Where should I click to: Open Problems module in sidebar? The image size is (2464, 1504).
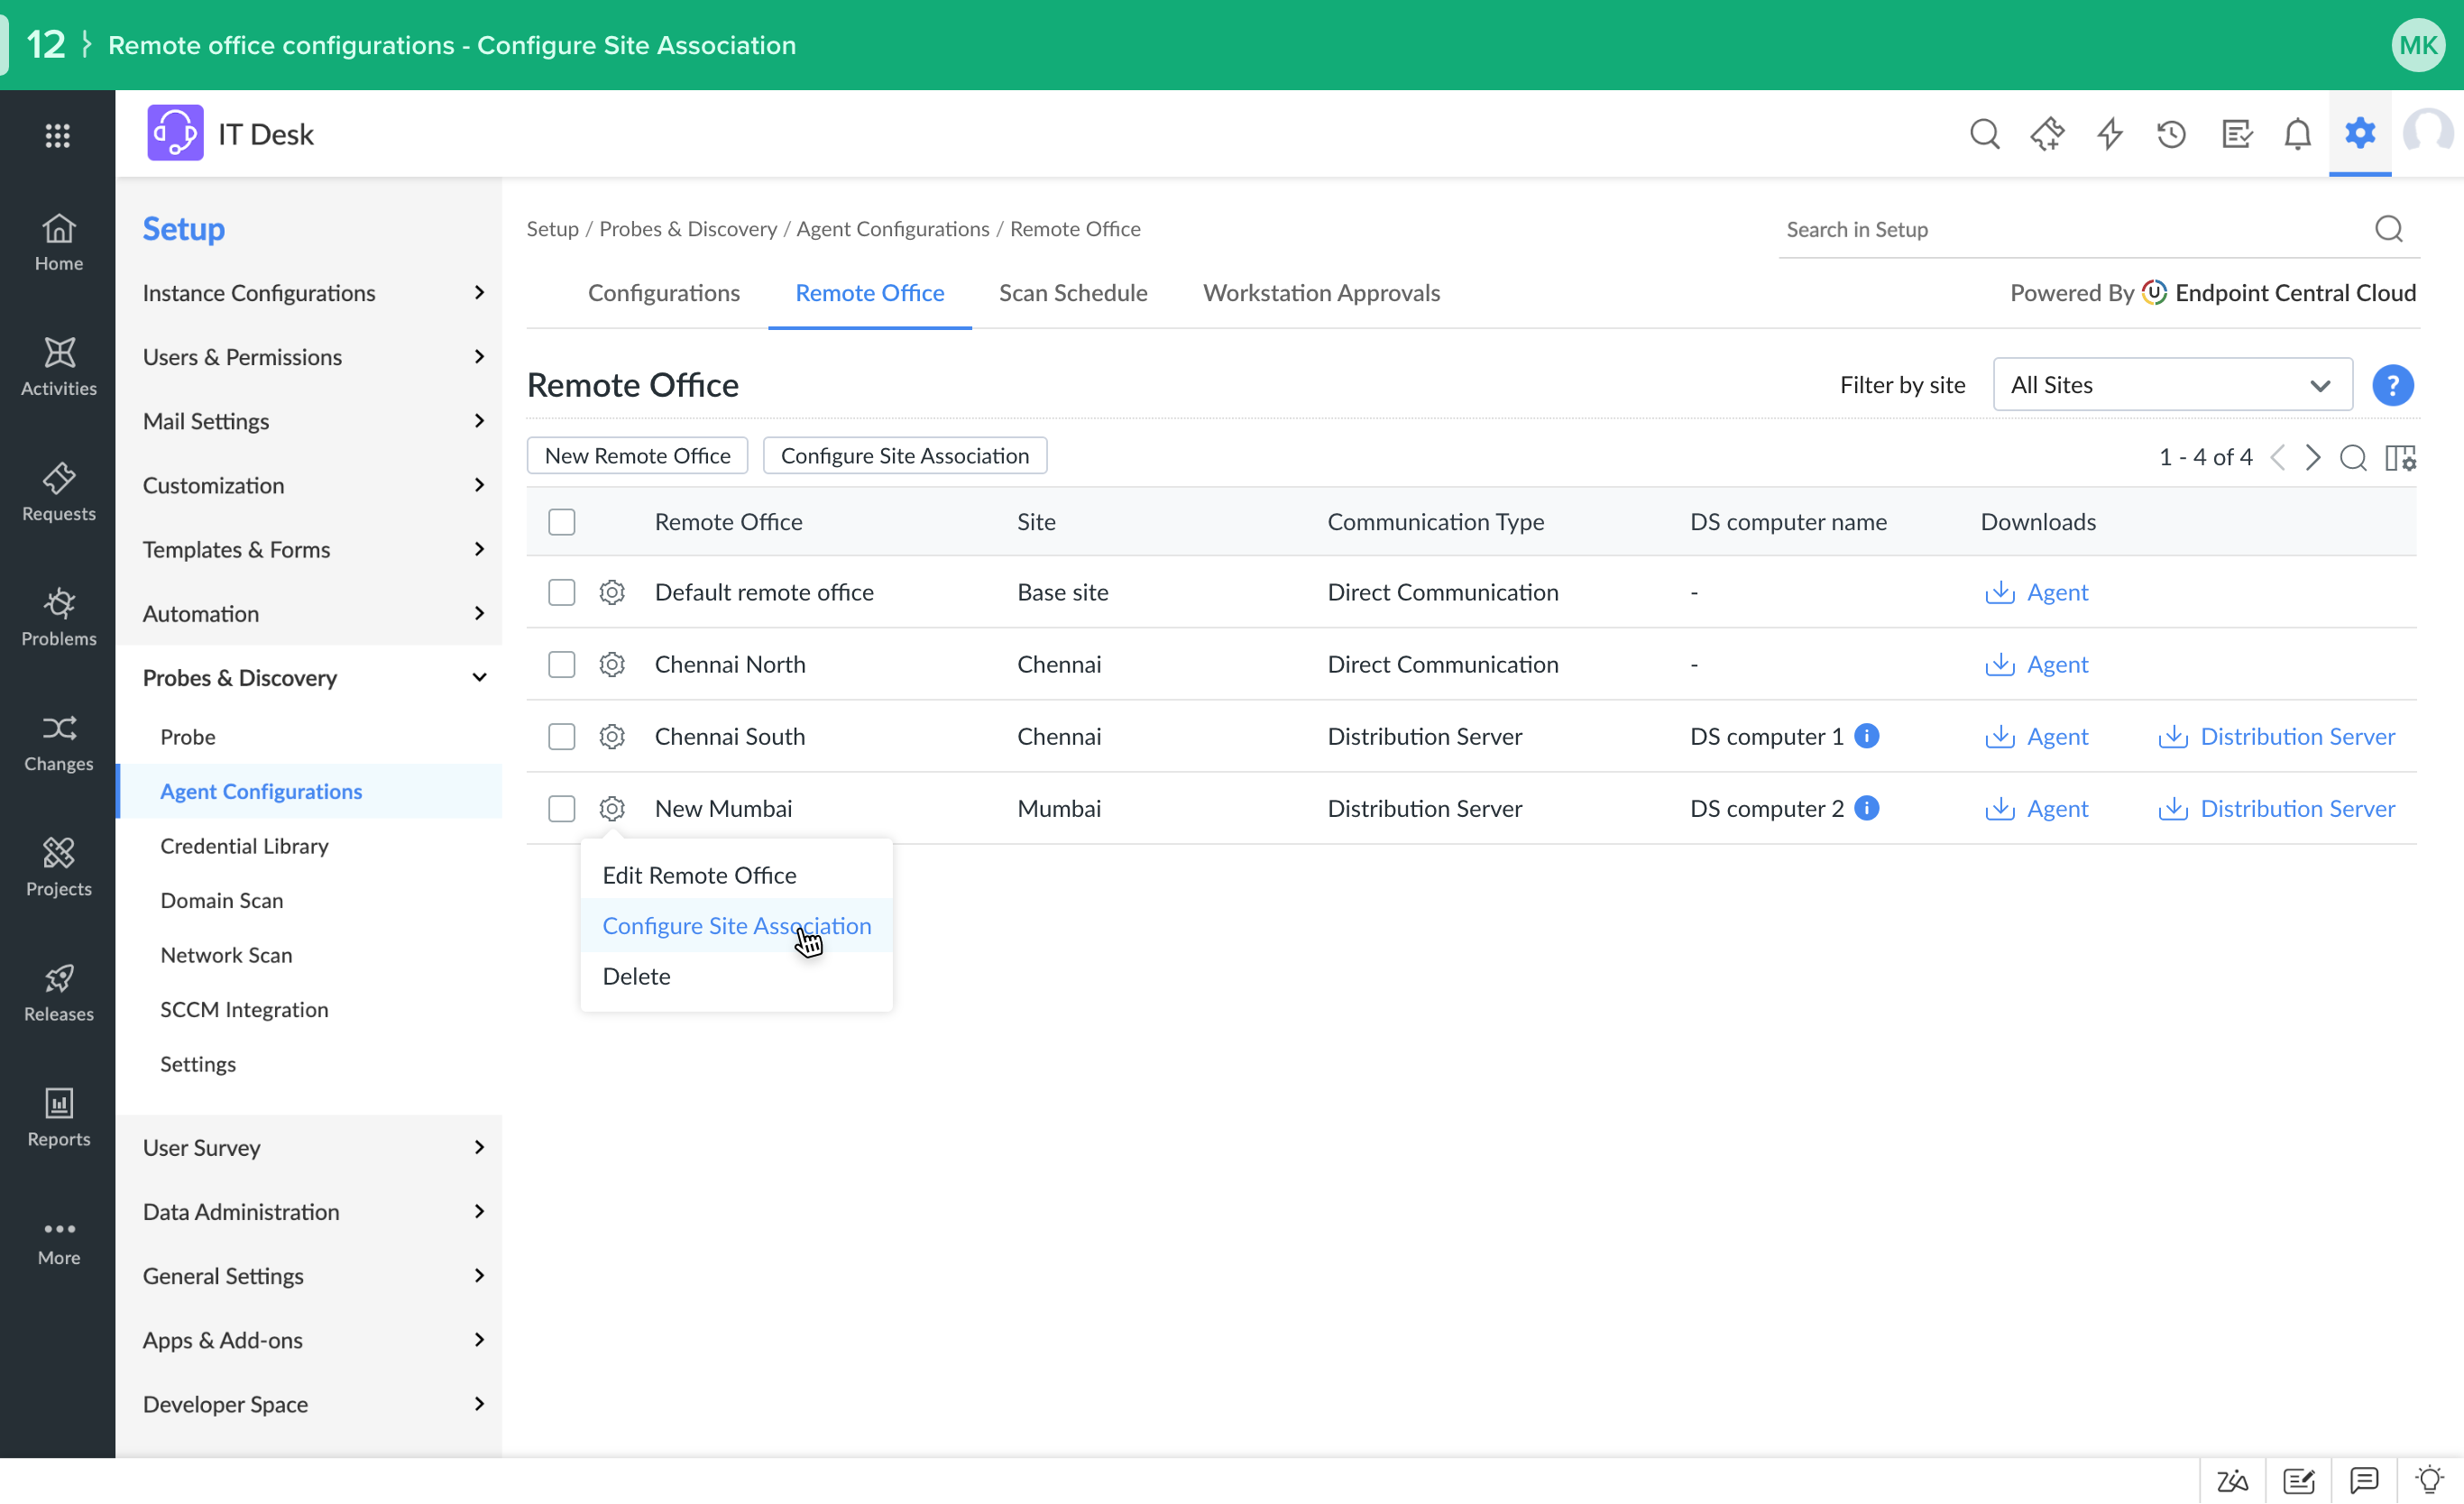coord(58,617)
